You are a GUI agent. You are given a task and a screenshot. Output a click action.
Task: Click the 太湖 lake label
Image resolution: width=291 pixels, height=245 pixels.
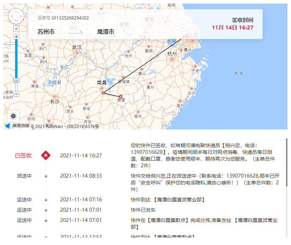(x=171, y=41)
